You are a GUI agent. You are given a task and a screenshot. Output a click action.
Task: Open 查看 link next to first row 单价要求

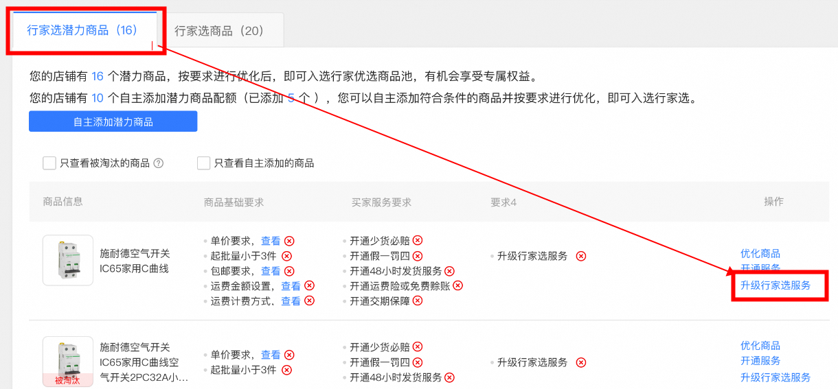[271, 241]
